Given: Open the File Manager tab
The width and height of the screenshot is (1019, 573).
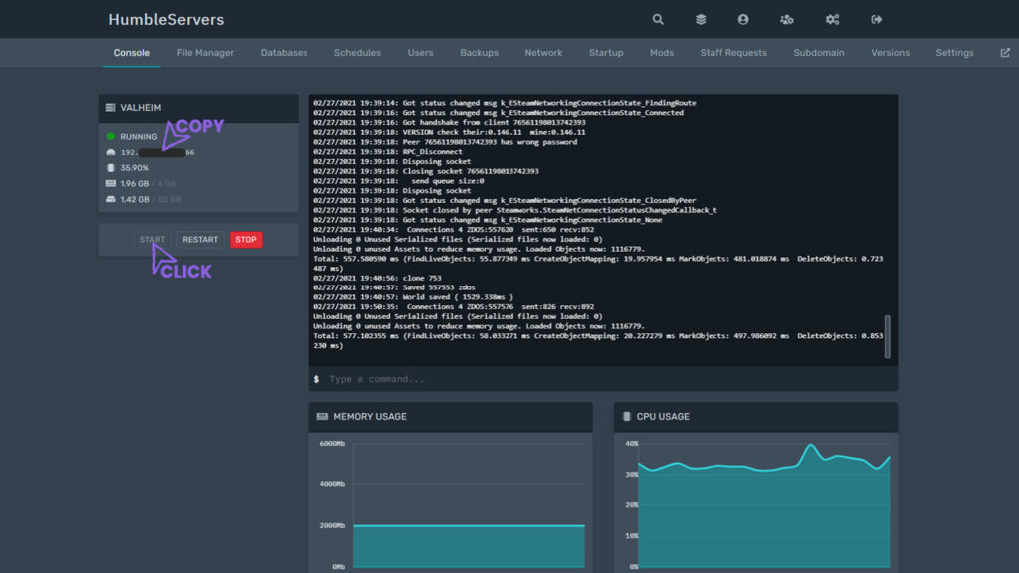Looking at the screenshot, I should [205, 53].
